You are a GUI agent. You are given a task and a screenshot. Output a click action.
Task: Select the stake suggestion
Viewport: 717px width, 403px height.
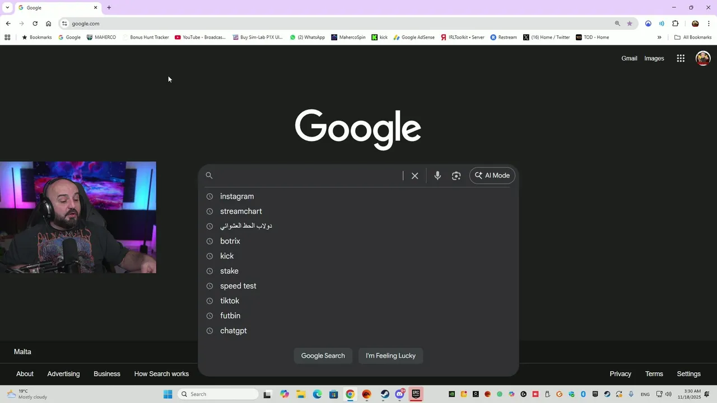[358, 271]
